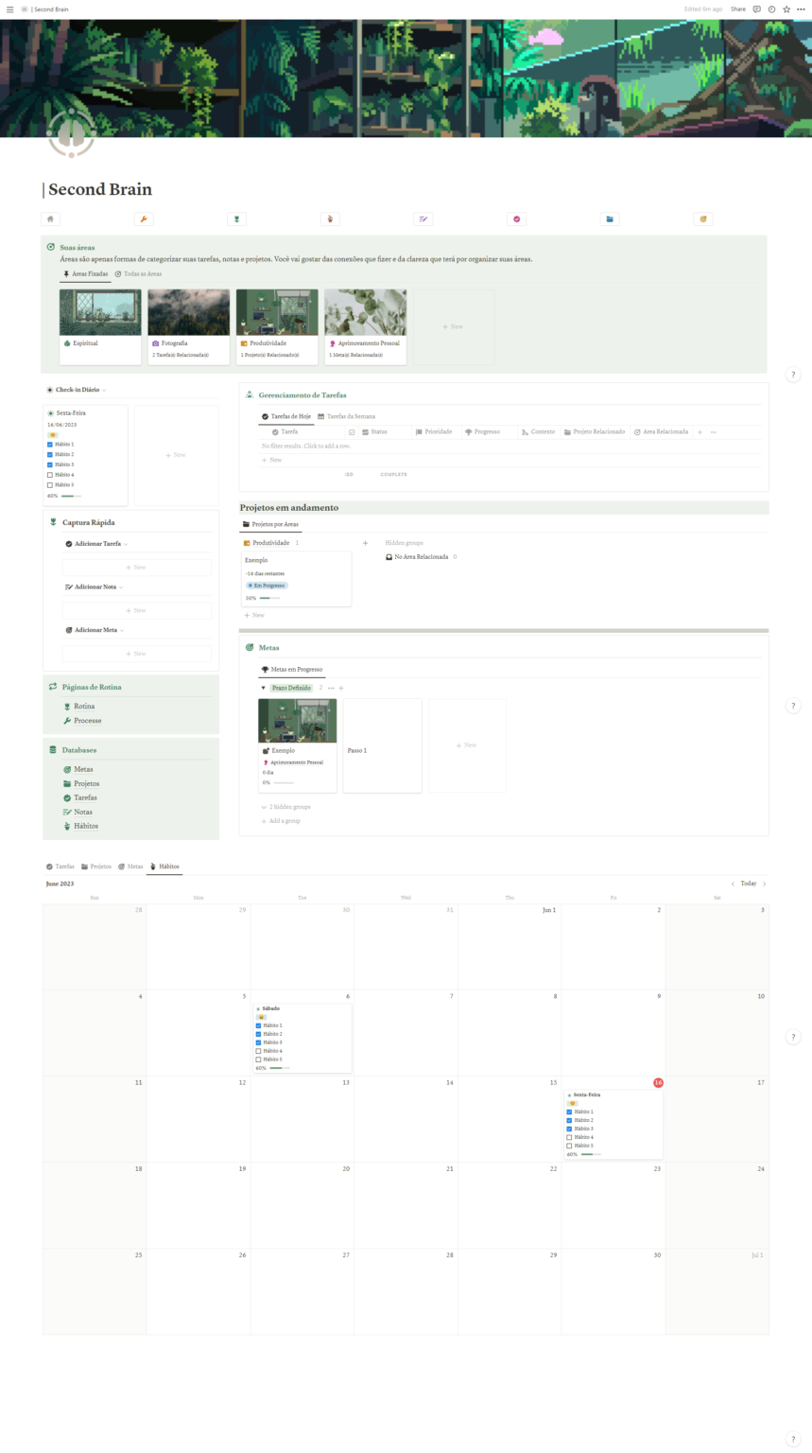Open the Espiritual area card
Screen dimensions: 812x1453
[x=100, y=326]
